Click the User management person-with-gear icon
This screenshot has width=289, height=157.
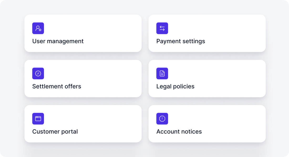(x=38, y=28)
